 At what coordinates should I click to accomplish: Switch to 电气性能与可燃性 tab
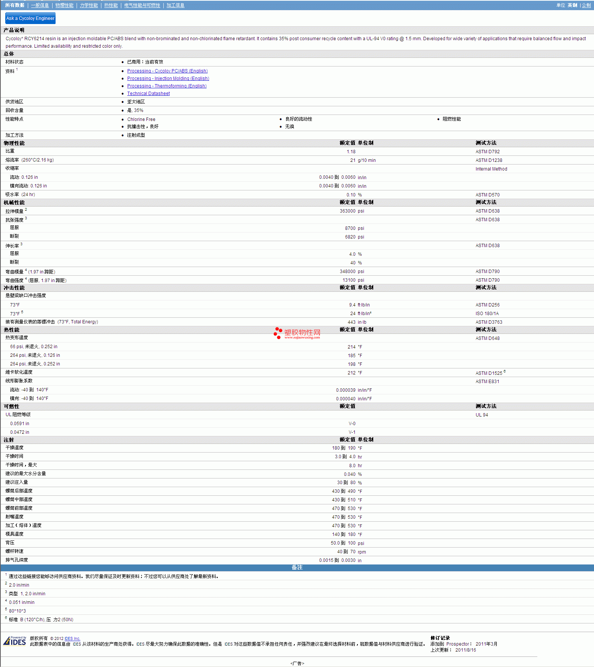coord(142,5)
